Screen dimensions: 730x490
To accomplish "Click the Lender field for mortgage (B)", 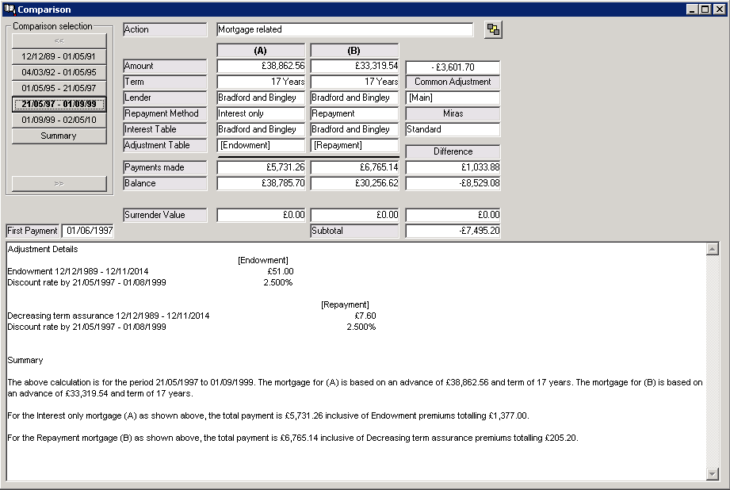I will [354, 98].
